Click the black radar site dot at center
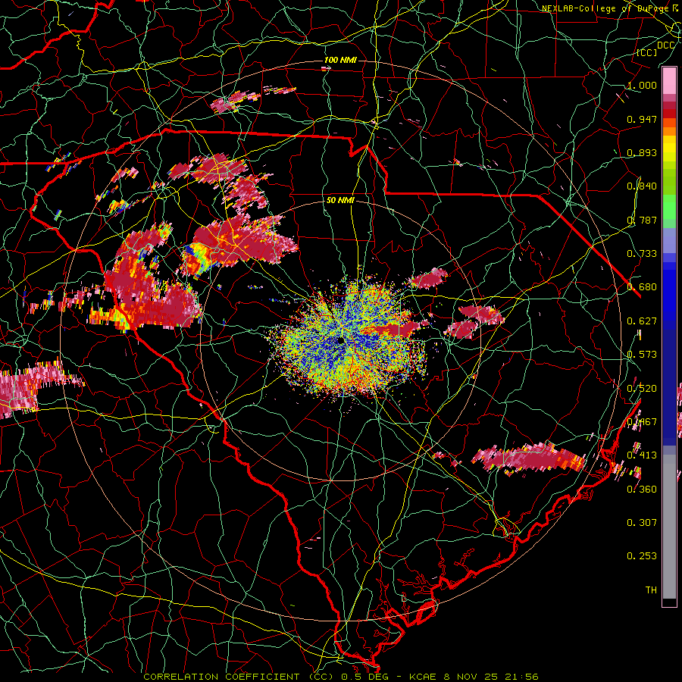 [340, 340]
